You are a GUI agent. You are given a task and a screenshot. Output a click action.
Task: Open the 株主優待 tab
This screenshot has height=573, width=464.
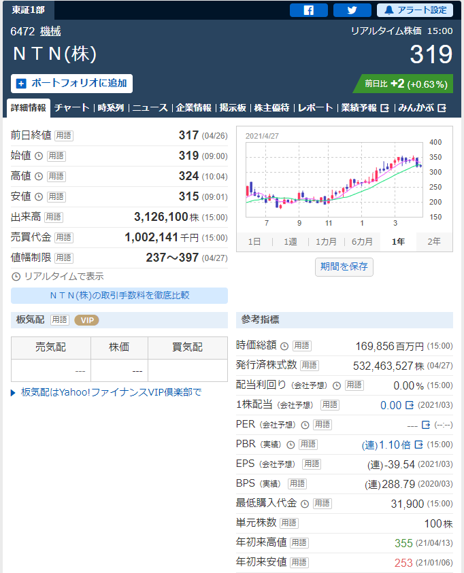click(271, 108)
